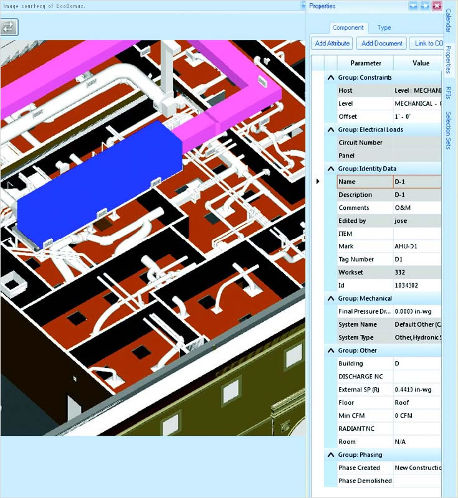Open the Selection Sets side tab
Screen dimensions: 458x498
(449, 130)
